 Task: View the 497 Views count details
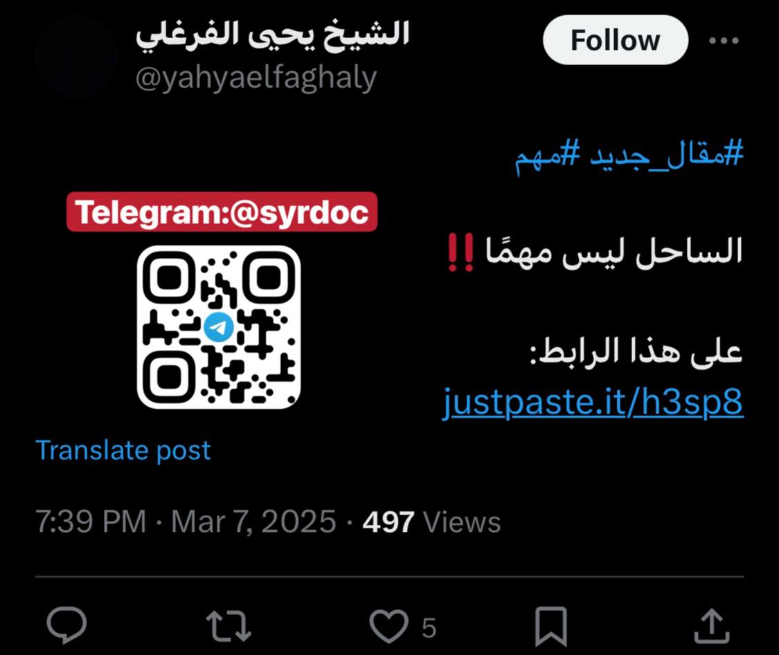431,522
